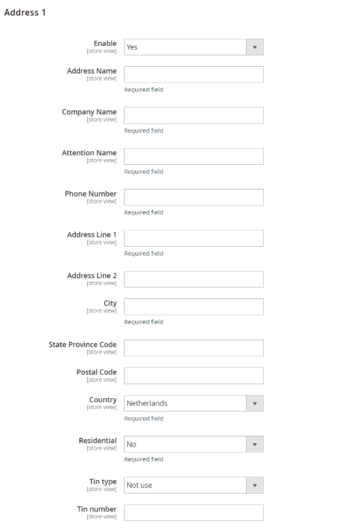Select the Attention Name text box
The width and height of the screenshot is (347, 528).
tap(194, 156)
